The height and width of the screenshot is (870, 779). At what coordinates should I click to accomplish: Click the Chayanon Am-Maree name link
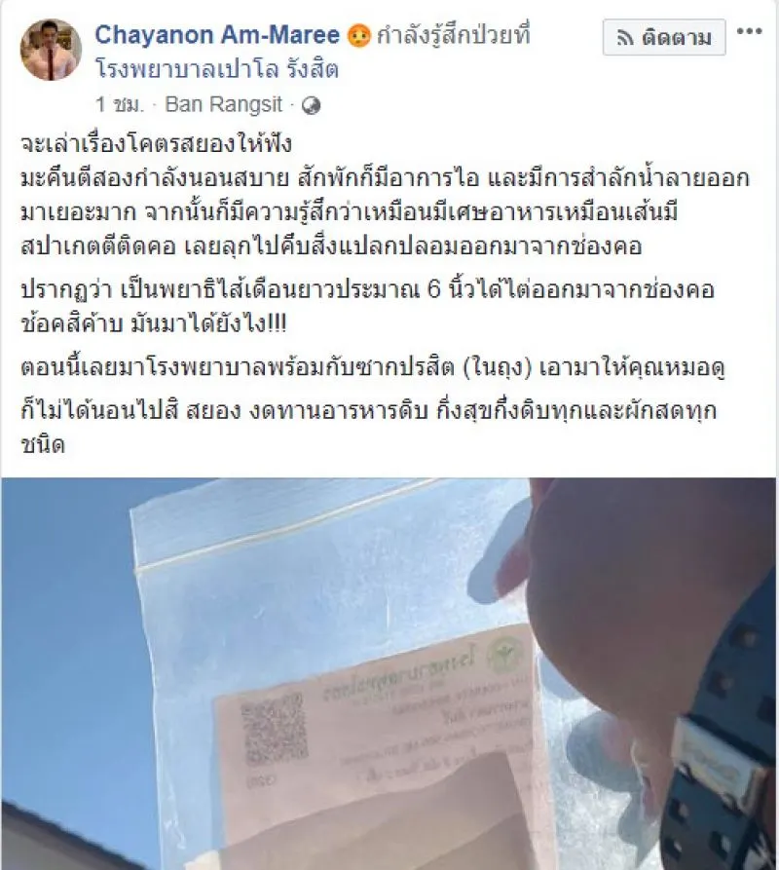(x=217, y=35)
